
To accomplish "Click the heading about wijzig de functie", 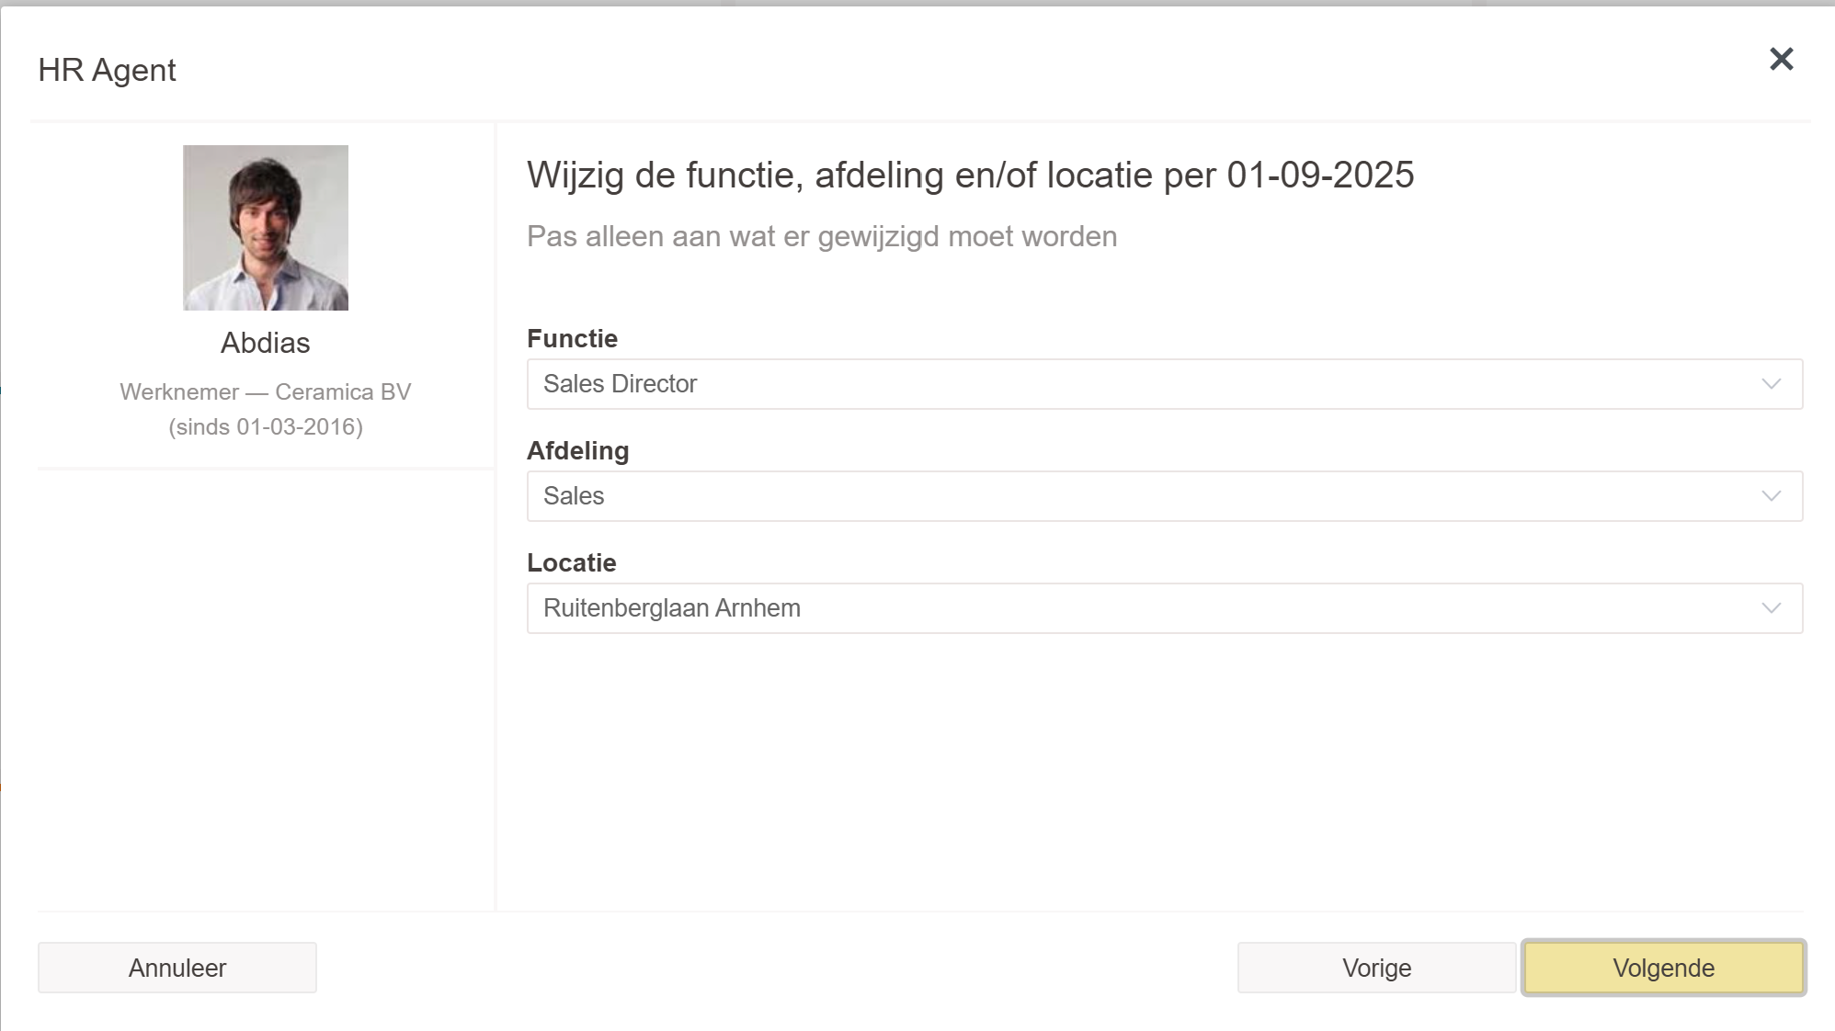I will pyautogui.click(x=970, y=175).
